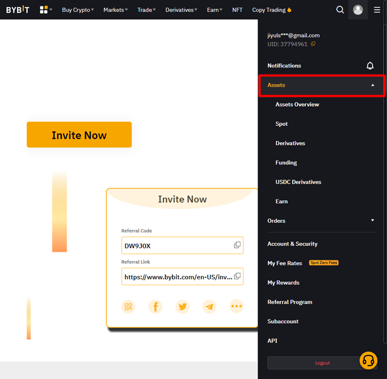Share the invite on Facebook
The width and height of the screenshot is (387, 379).
(155, 307)
